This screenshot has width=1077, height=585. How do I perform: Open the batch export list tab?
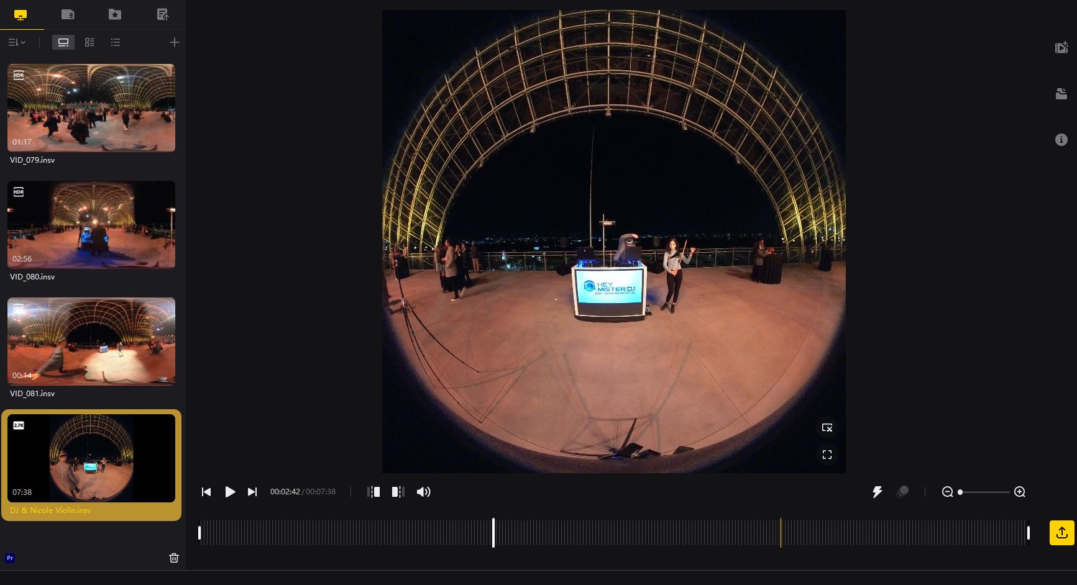(162, 14)
